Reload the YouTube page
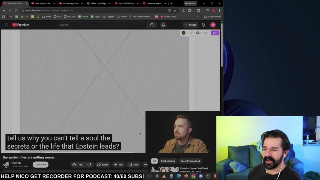Viewport: 320px width, 180px height. tap(16, 10)
